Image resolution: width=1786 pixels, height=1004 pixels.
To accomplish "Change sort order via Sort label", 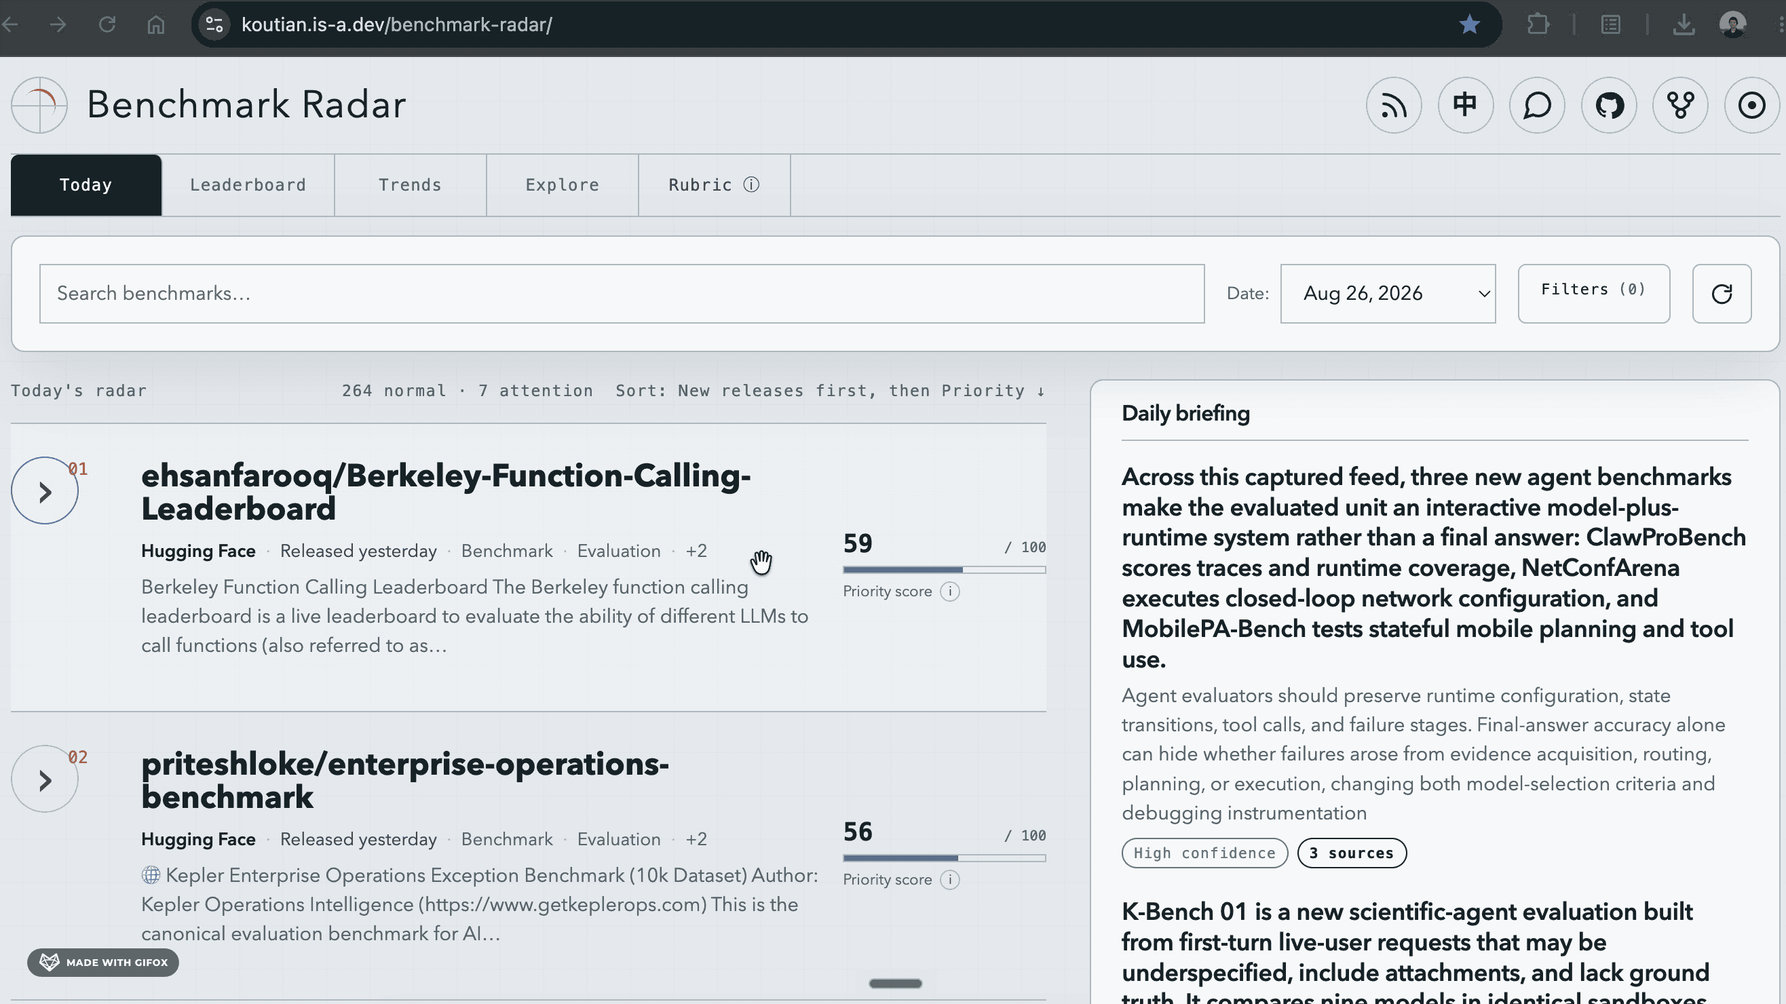I will tap(830, 391).
